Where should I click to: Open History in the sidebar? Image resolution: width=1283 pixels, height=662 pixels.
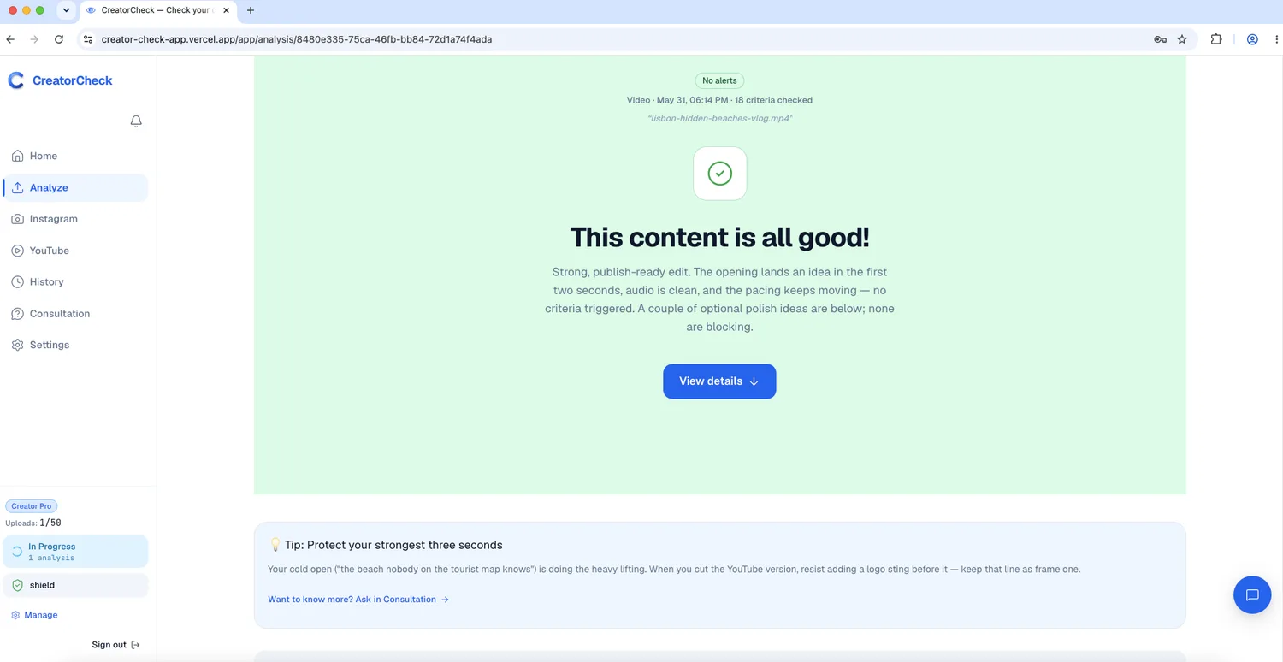point(75,281)
